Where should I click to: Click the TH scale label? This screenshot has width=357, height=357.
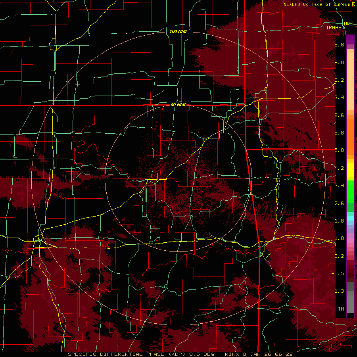(341, 309)
